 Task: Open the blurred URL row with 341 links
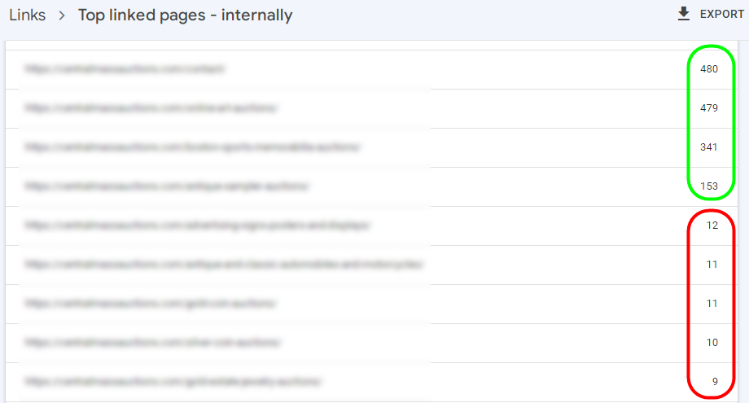tap(371, 147)
